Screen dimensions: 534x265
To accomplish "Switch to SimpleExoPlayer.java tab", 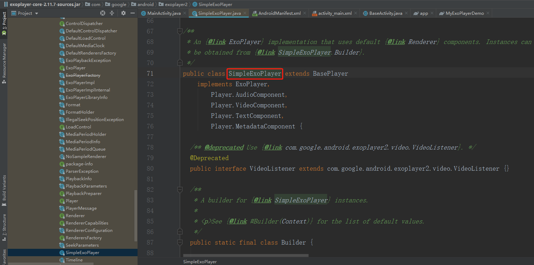I will click(219, 13).
